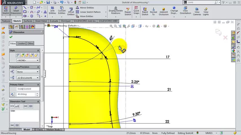Select the Corner Rectangle tool
The width and height of the screenshot is (241, 135).
(x=25, y=12)
